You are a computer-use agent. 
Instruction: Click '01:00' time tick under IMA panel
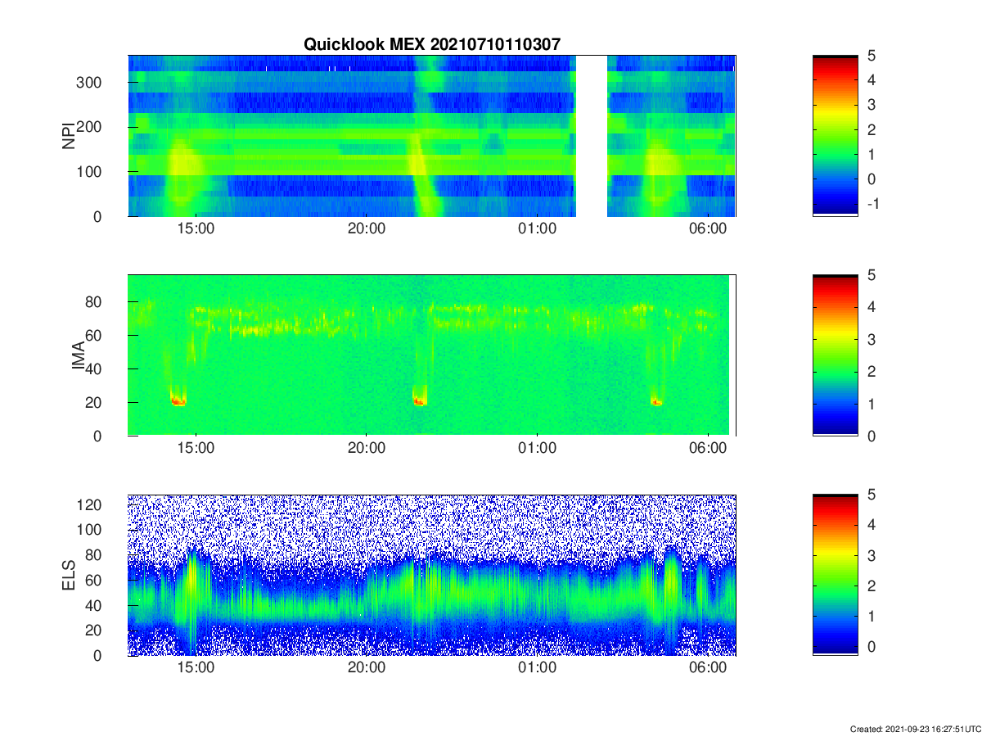tap(537, 450)
